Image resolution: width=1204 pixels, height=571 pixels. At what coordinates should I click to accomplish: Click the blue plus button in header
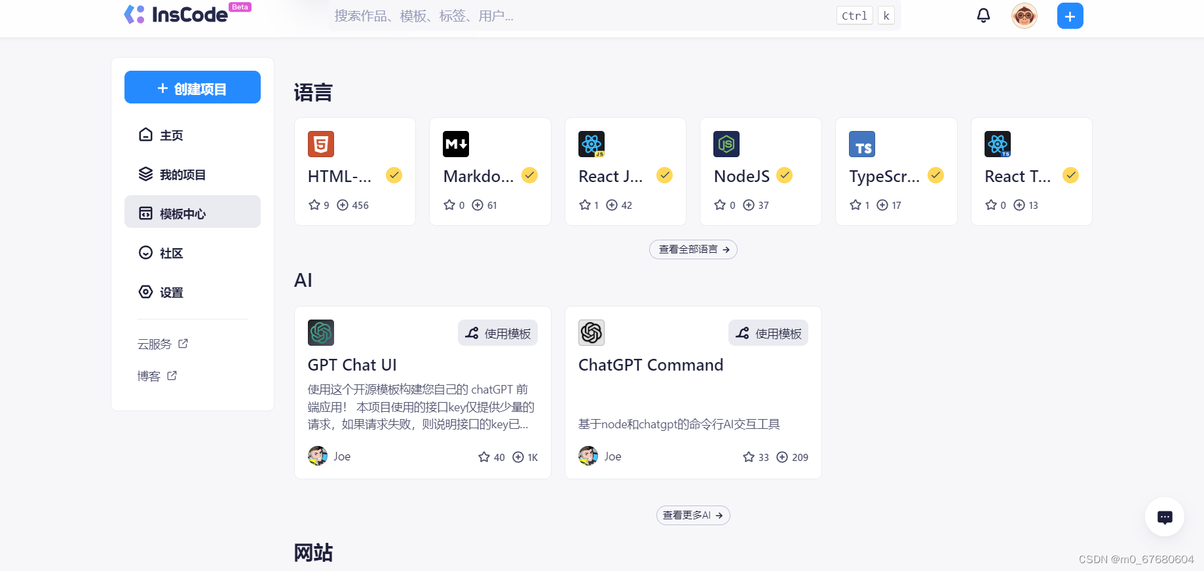1070,16
